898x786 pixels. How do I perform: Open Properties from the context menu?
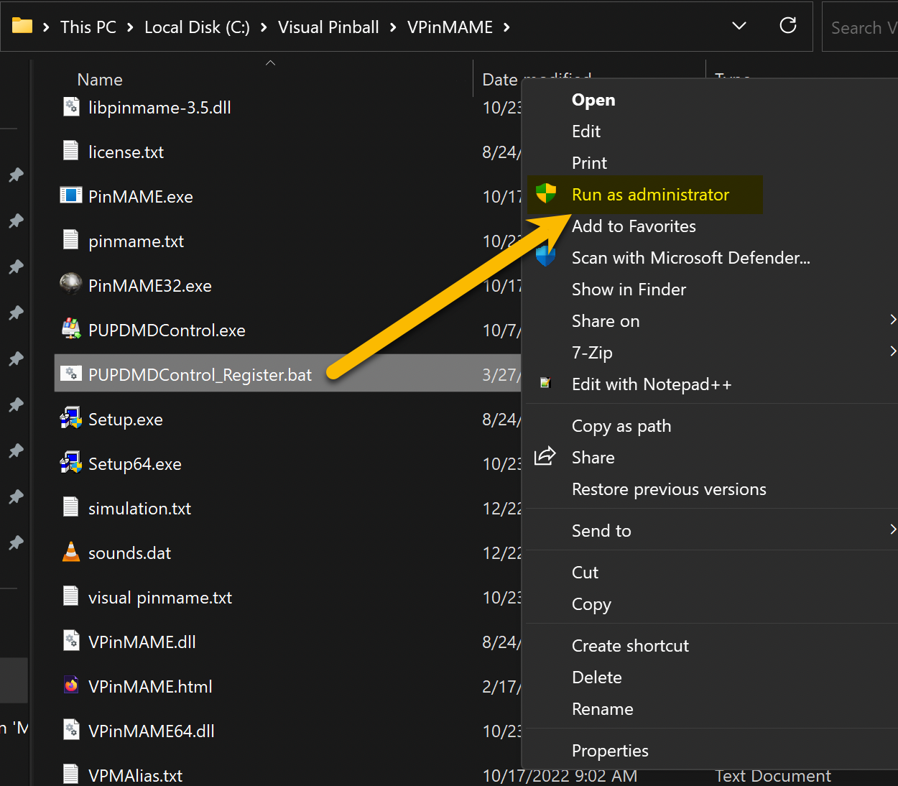point(609,751)
